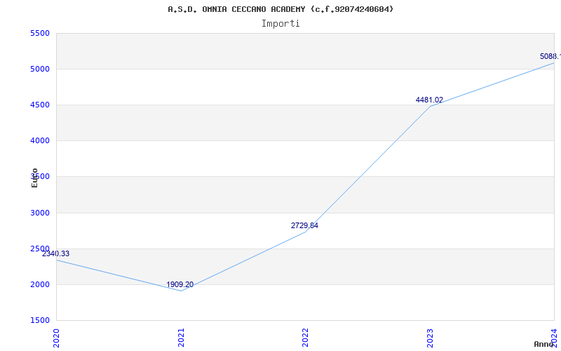
Task: Select the 2729.84 data label
Action: point(304,225)
